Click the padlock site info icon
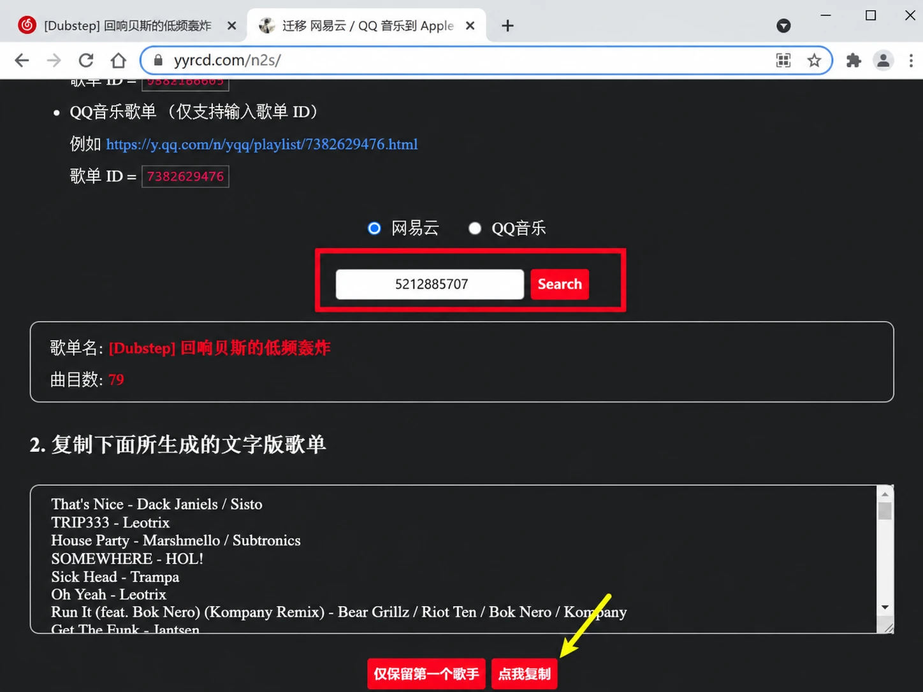 (158, 60)
